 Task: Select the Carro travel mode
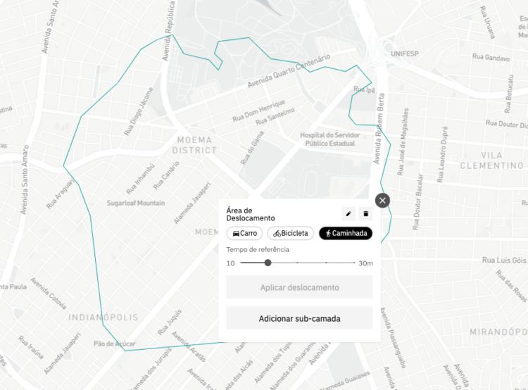pos(244,234)
